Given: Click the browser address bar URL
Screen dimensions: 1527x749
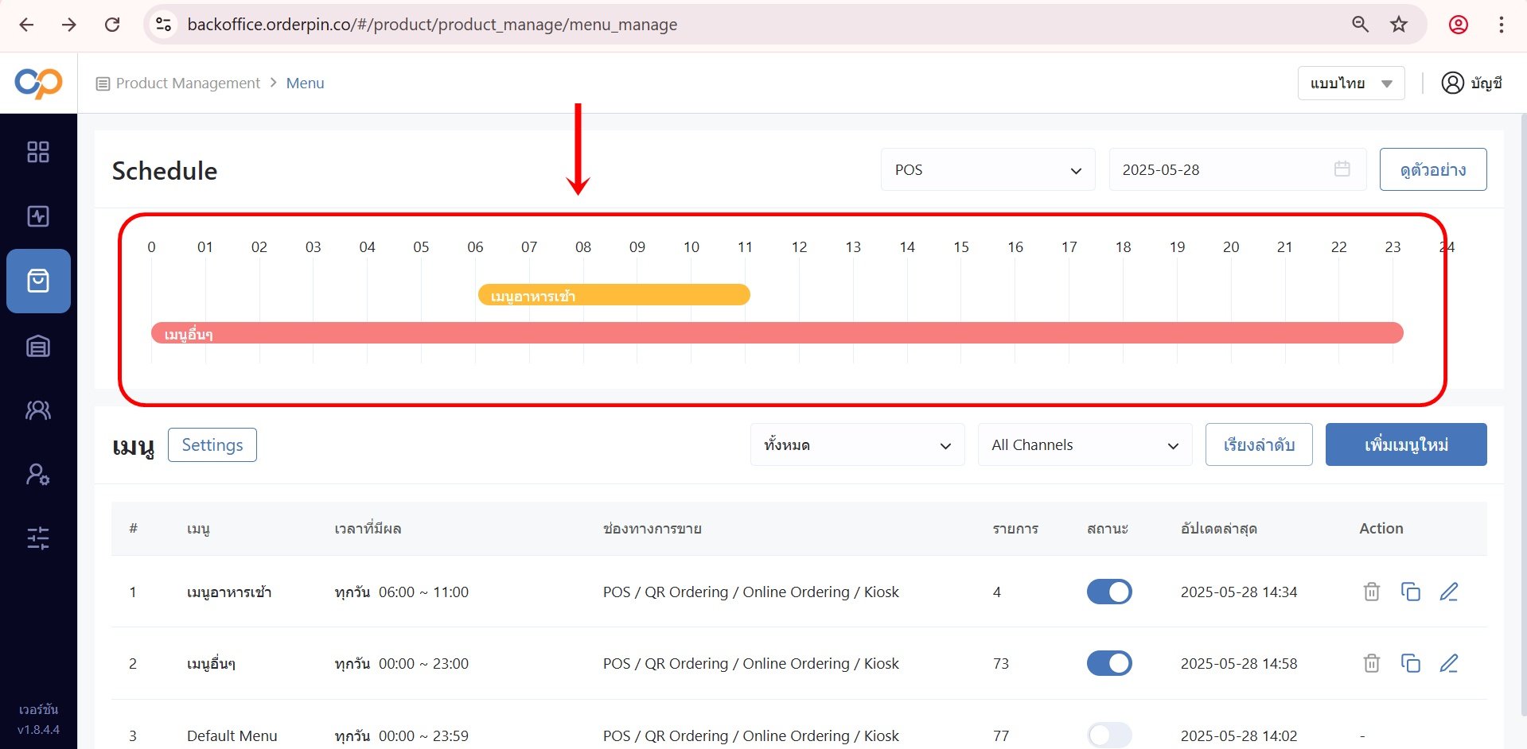Looking at the screenshot, I should pyautogui.click(x=432, y=25).
